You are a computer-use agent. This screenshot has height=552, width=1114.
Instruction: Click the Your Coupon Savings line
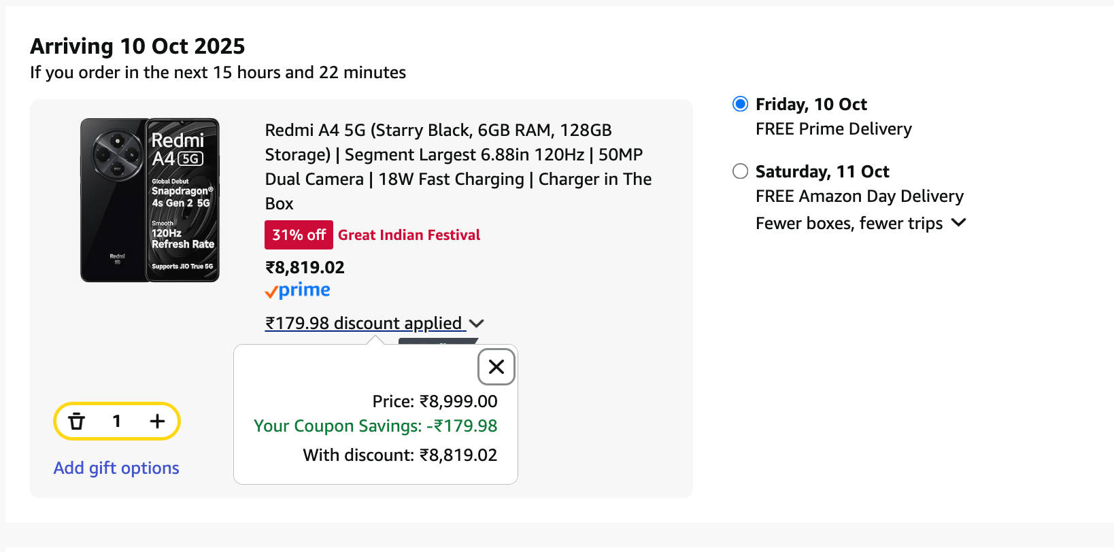pos(375,426)
